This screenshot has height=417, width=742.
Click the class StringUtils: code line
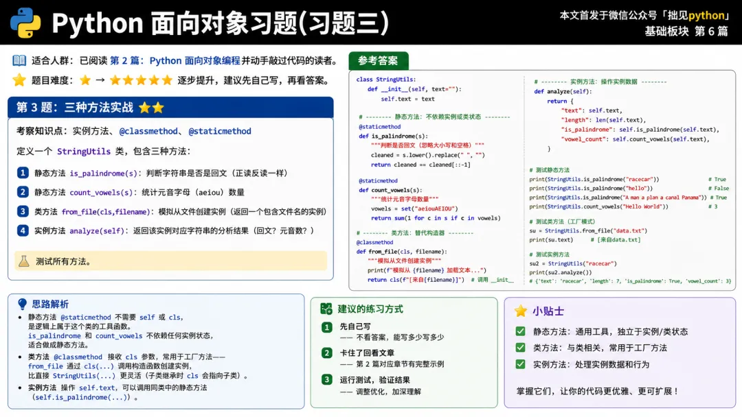[386, 80]
